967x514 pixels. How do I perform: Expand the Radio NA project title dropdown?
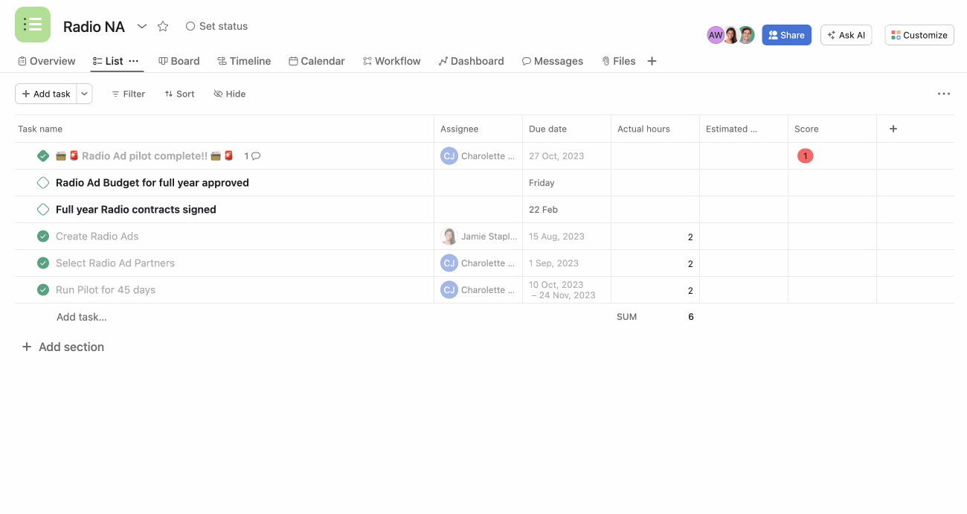[142, 26]
